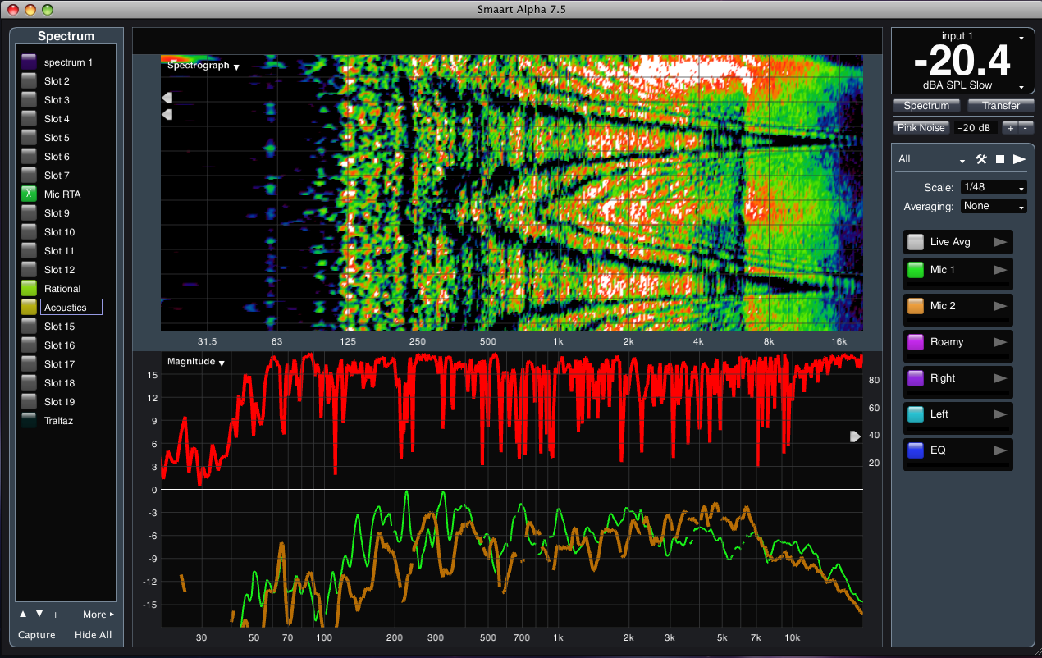Screen dimensions: 1042x658
Task: Start the Mic 1 measurement play arrow
Action: 999,270
